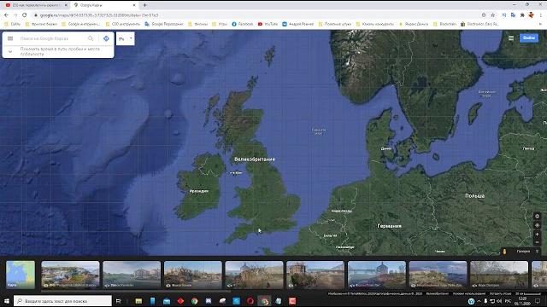Open the first bookmark folder in the bookmarks bar
Image resolution: width=547 pixels, height=307 pixels.
[x=12, y=24]
